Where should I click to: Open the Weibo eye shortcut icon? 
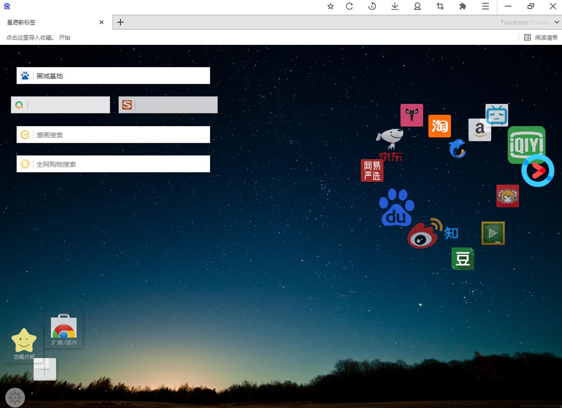425,233
